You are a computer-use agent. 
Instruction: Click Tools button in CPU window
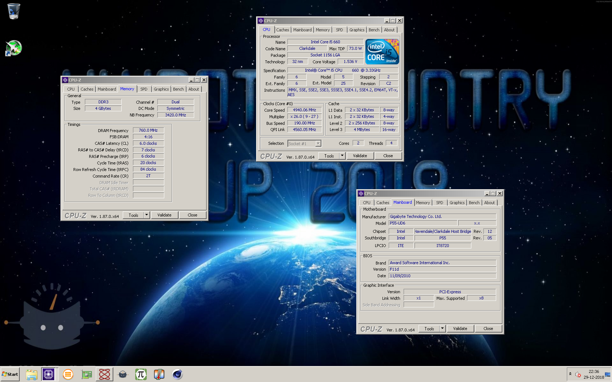(329, 156)
